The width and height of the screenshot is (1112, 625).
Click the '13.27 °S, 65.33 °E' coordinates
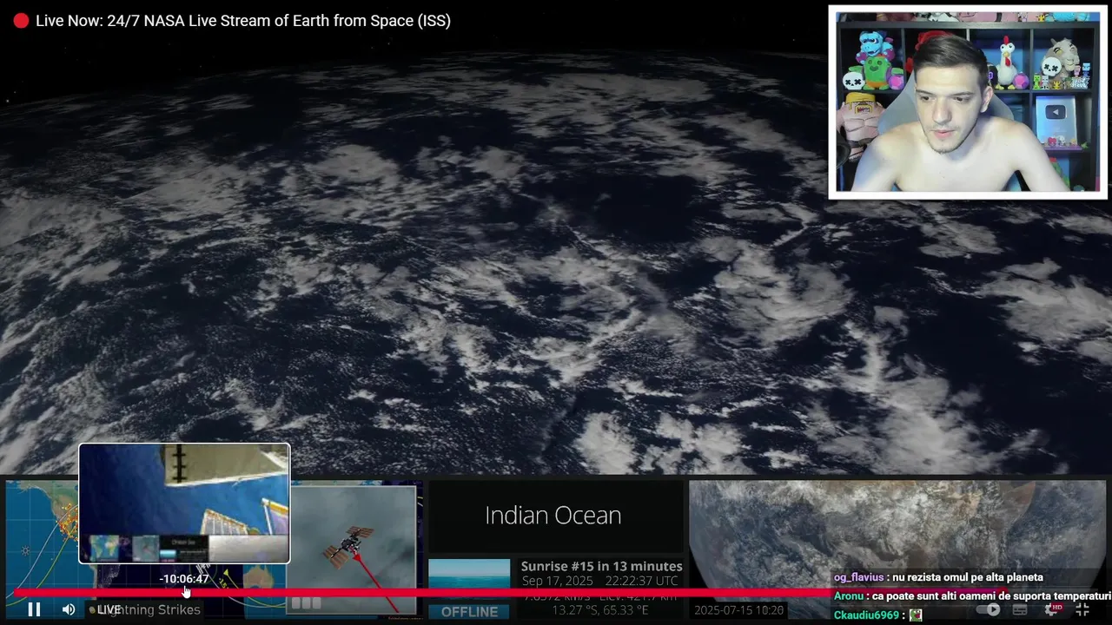pyautogui.click(x=600, y=610)
